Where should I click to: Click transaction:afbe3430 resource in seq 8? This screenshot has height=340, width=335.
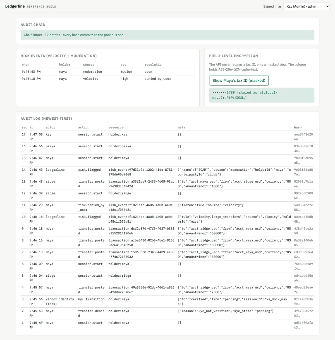coord(141,243)
